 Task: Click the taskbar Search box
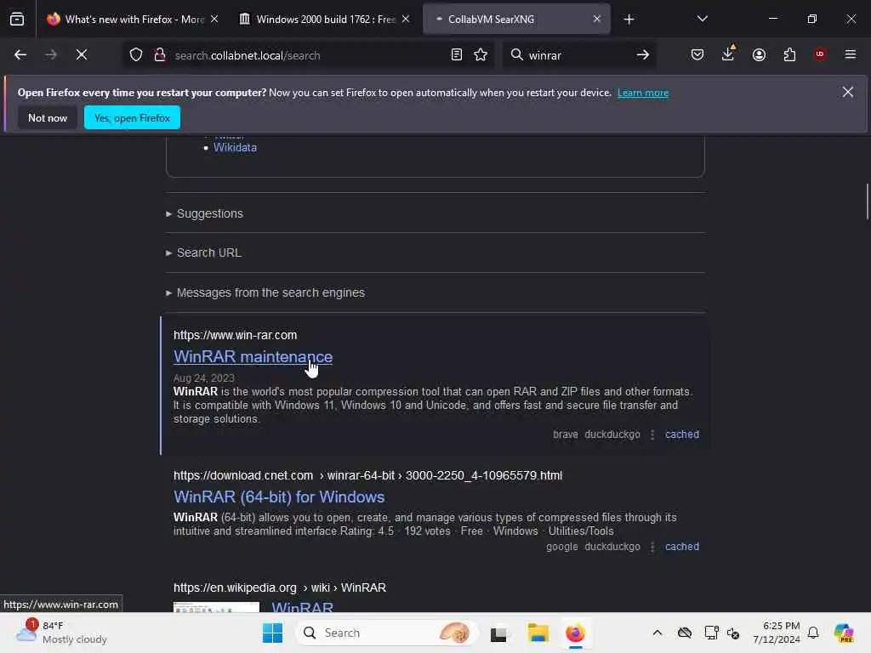[386, 633]
